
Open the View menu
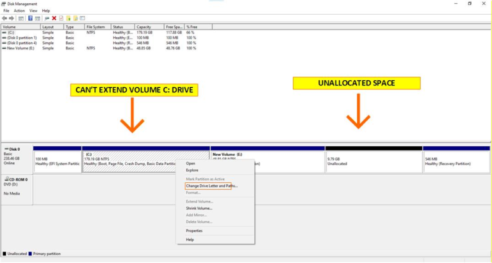pyautogui.click(x=33, y=11)
